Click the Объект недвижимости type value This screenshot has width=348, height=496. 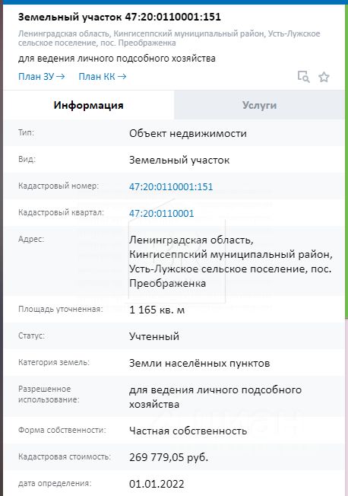[188, 133]
